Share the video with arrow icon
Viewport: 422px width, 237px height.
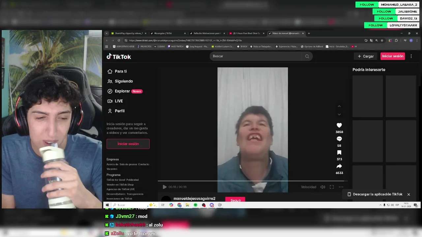point(339,166)
